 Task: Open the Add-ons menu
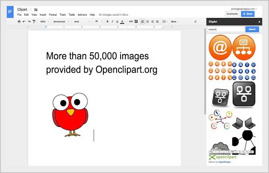point(82,15)
